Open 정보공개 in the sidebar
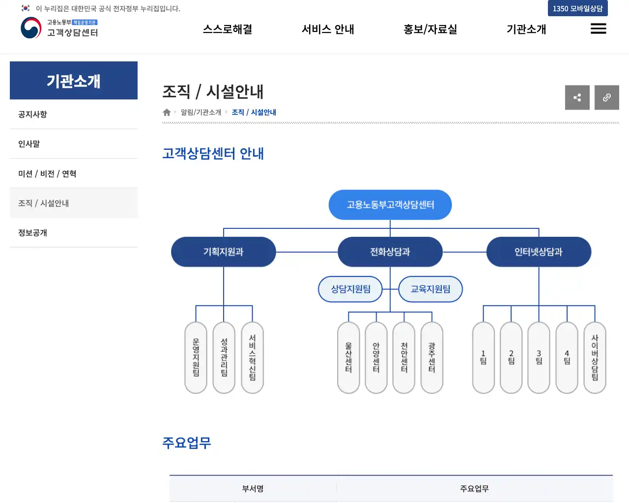Viewport: 629px width, 503px height. (x=32, y=233)
